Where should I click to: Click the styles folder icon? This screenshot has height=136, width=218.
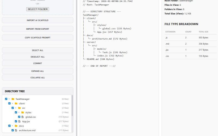(x=23, y=112)
